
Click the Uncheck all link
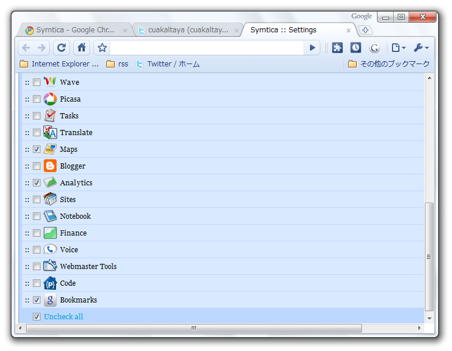coord(63,317)
